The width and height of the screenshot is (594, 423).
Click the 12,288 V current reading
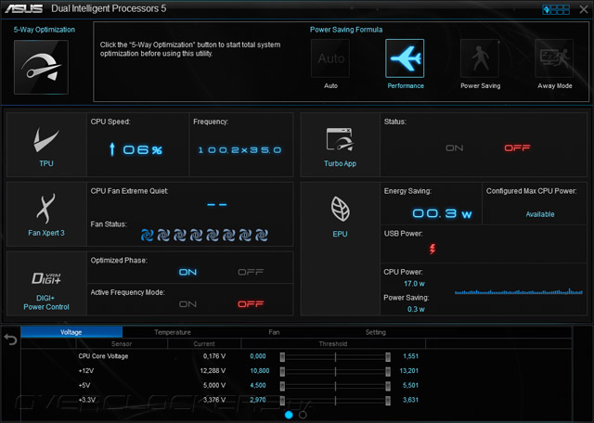tap(213, 371)
